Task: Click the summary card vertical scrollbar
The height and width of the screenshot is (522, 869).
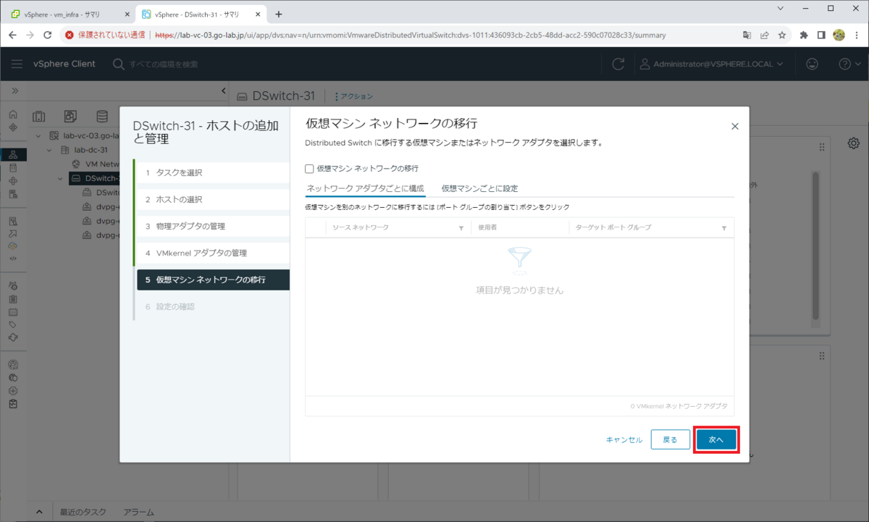Action: coord(816,245)
